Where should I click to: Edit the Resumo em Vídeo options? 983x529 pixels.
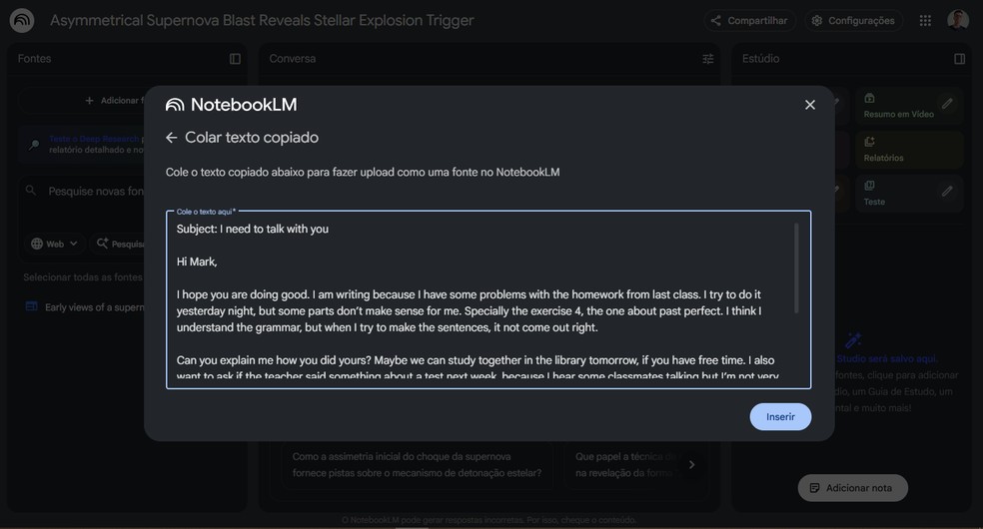946,104
